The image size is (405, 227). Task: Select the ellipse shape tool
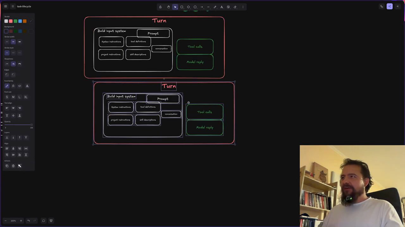click(195, 7)
